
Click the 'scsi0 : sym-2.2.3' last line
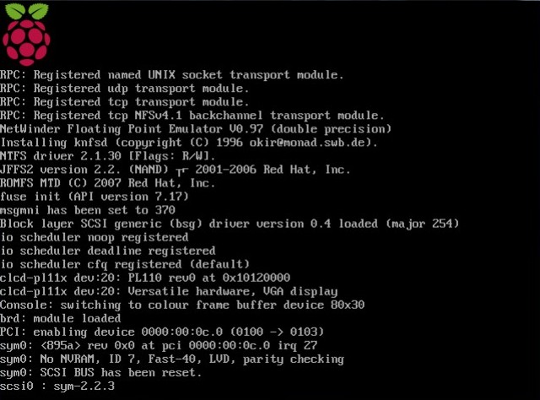[x=57, y=386]
